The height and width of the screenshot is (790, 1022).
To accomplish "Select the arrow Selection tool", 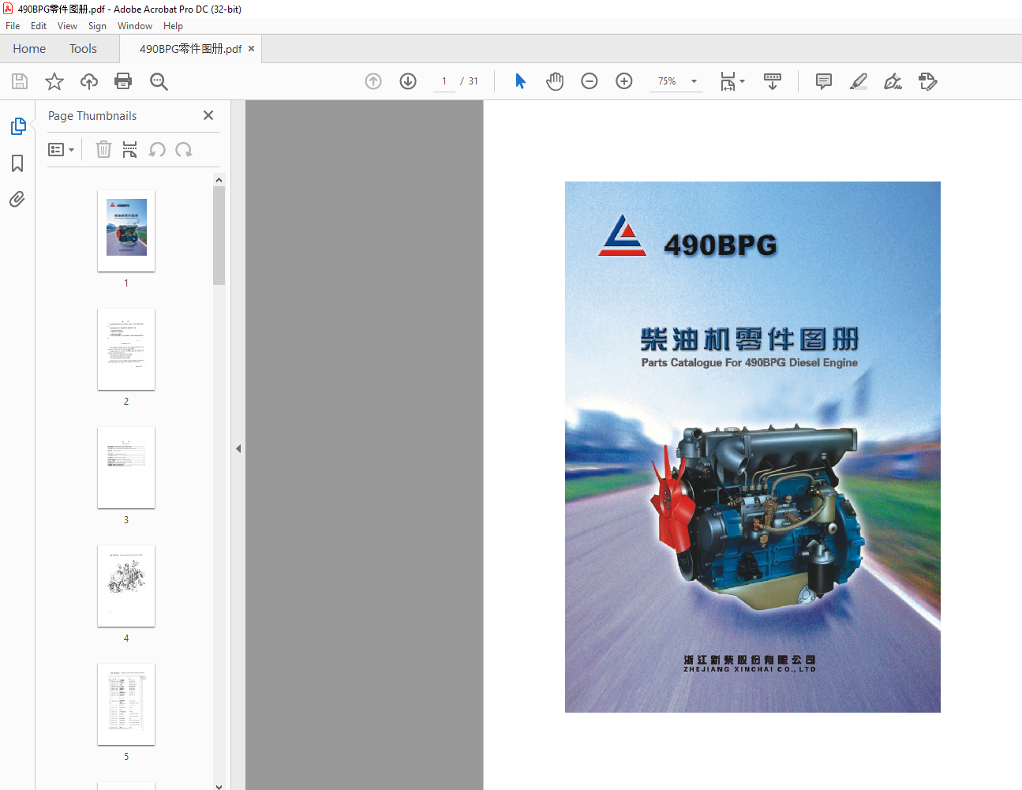I will click(520, 81).
